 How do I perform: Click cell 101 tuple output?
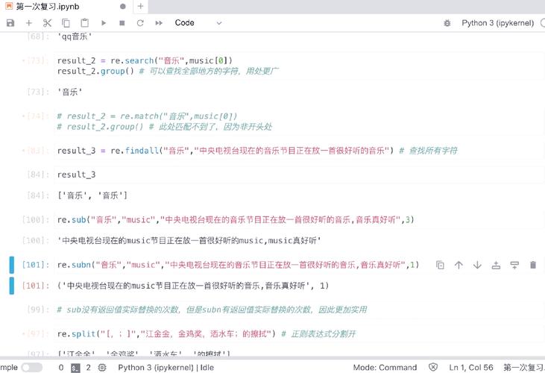coord(193,286)
